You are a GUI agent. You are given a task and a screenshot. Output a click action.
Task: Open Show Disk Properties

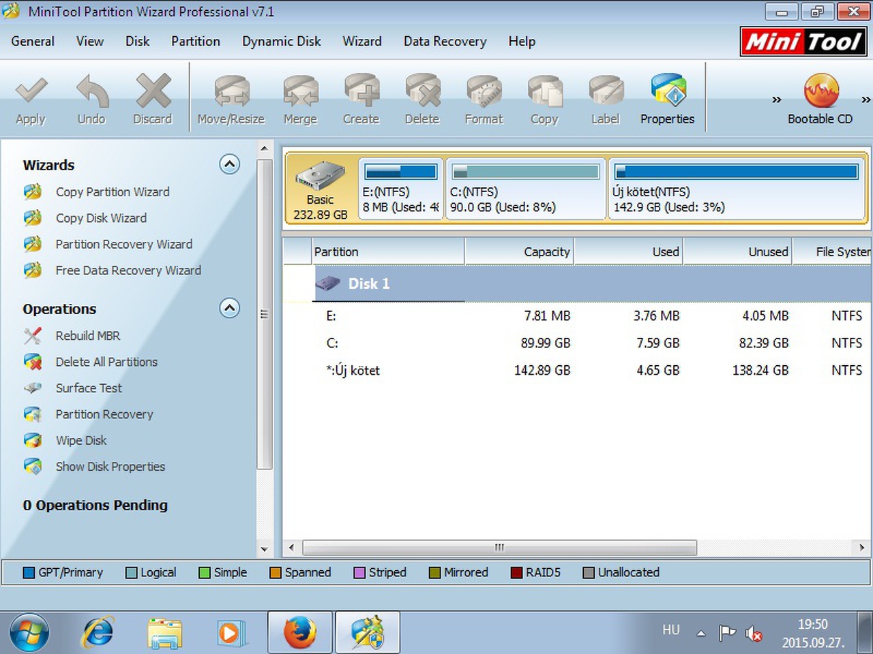110,467
